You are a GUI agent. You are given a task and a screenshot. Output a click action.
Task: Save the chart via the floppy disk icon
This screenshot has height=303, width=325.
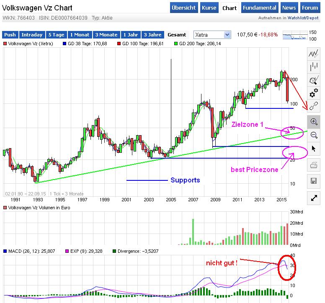coord(314,181)
